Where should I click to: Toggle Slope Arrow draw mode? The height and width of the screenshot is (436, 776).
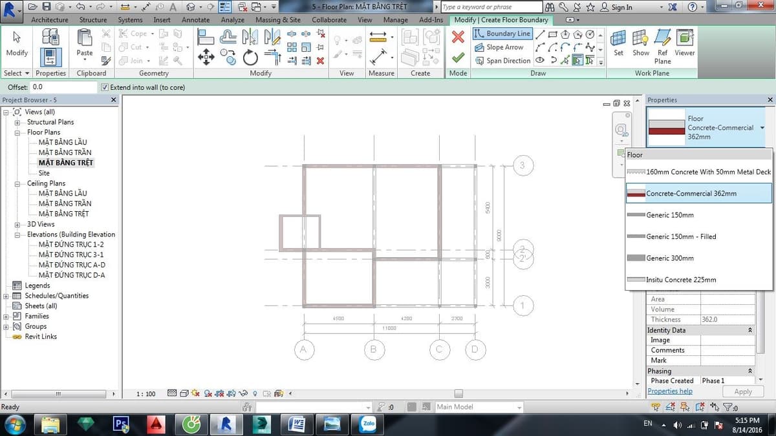coord(499,47)
